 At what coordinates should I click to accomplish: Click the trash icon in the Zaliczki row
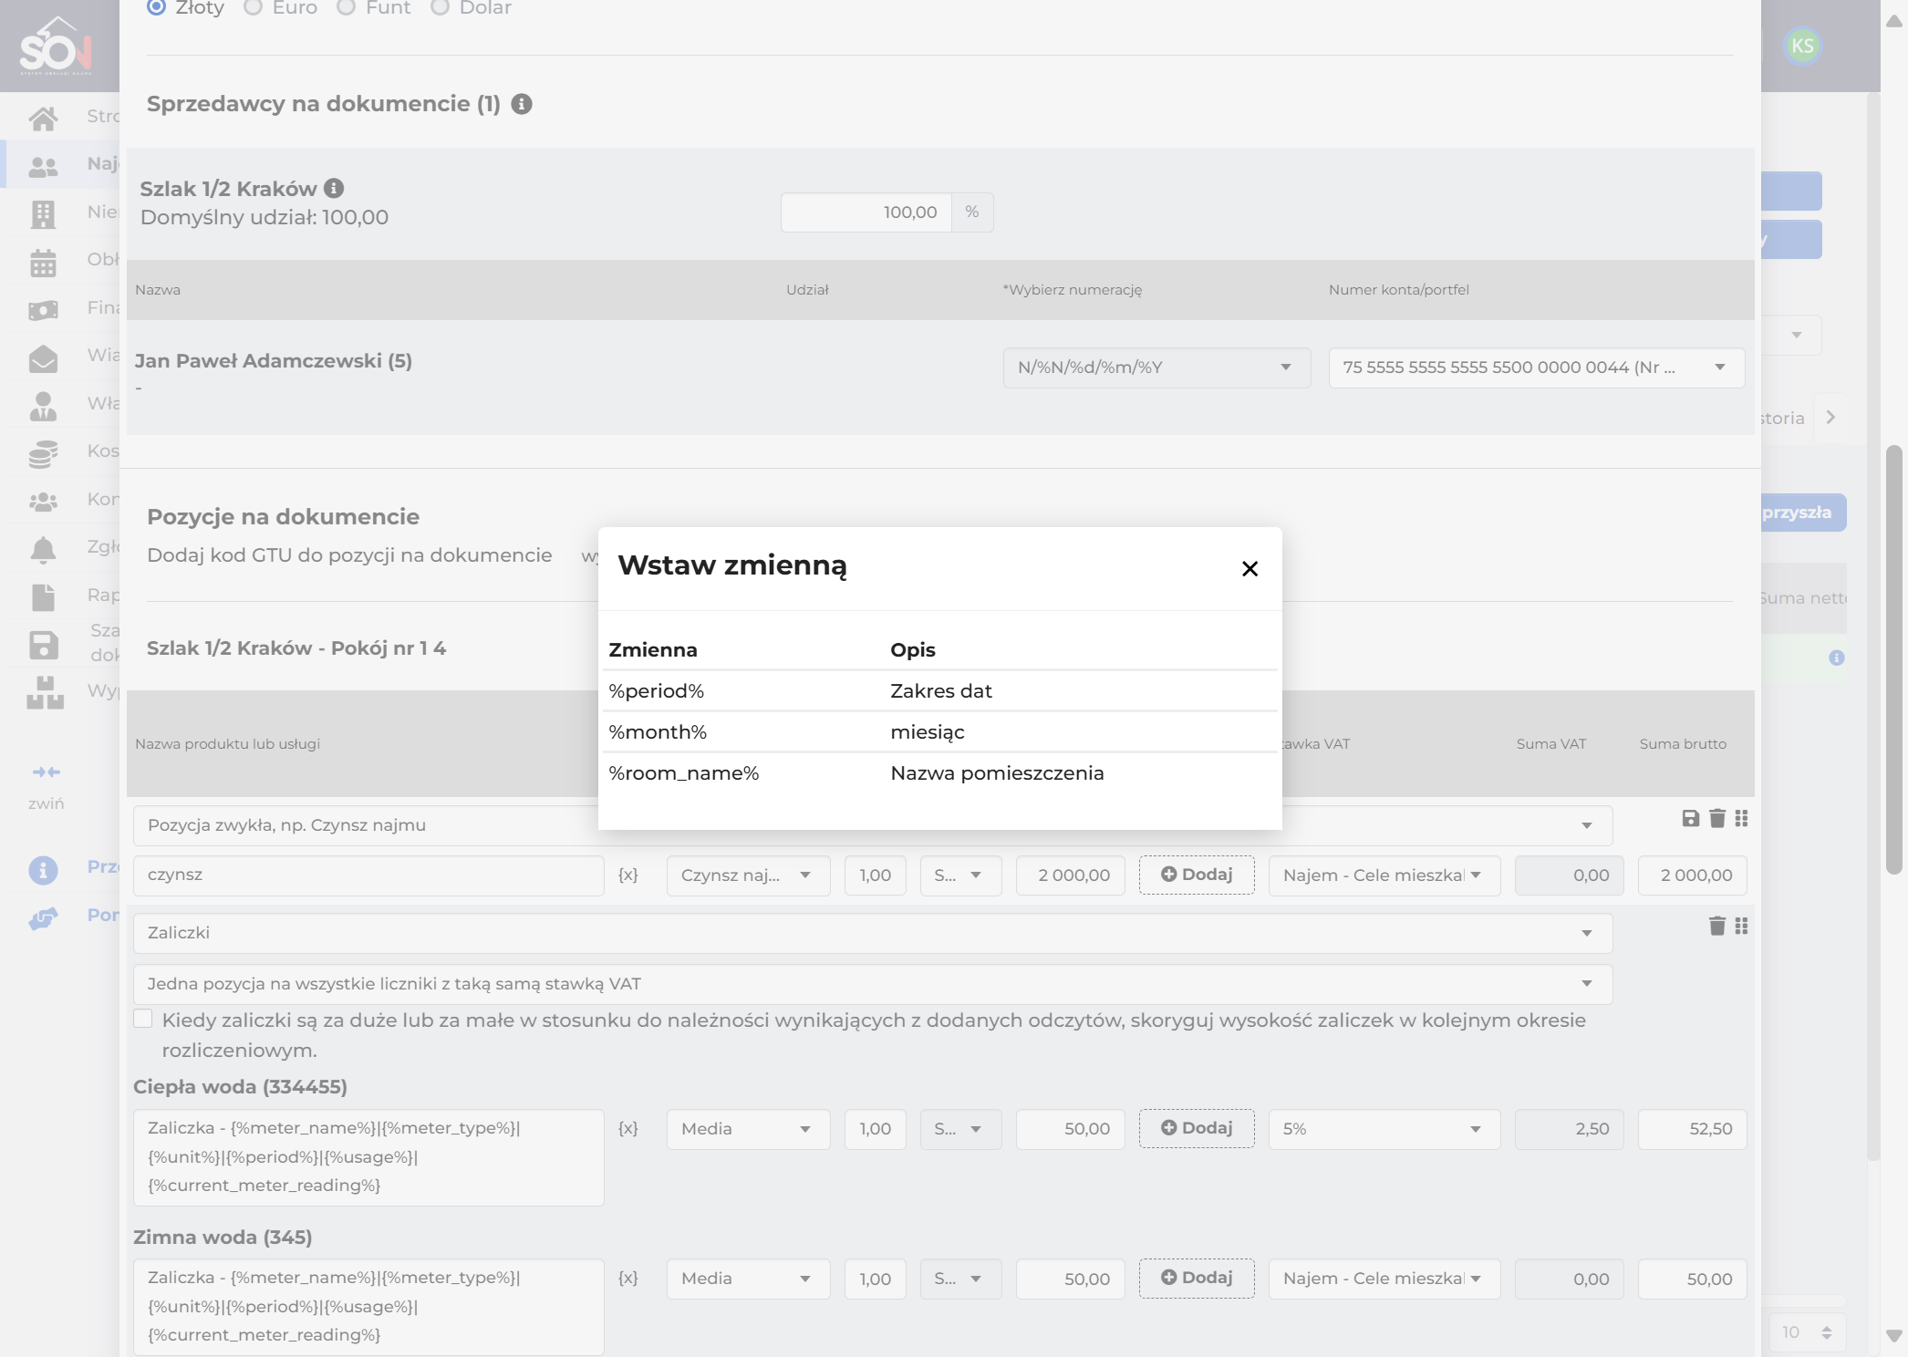1716,926
